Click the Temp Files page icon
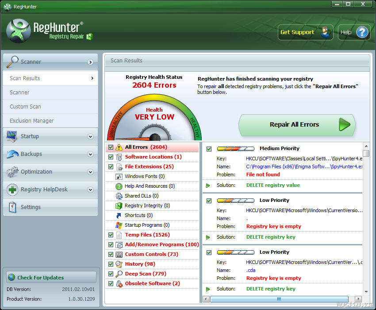Viewport: 376px width, 310px height. point(119,235)
